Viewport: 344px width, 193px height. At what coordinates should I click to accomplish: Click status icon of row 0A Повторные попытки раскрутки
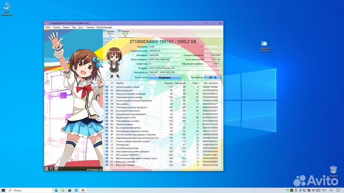coord(107,107)
